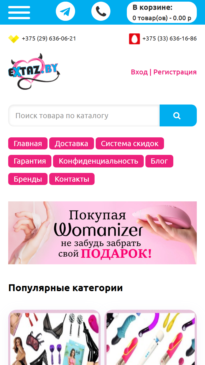Screen dimensions: 205x365
Task: Focus the catalog search field
Action: click(84, 115)
